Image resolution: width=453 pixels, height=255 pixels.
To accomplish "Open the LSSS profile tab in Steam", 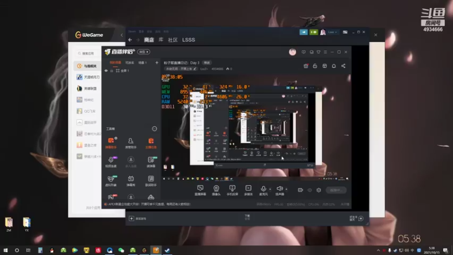I will [189, 40].
